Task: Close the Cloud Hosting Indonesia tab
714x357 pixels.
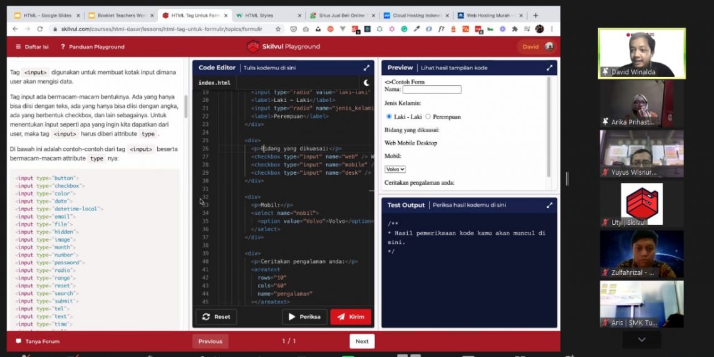Action: pyautogui.click(x=447, y=16)
